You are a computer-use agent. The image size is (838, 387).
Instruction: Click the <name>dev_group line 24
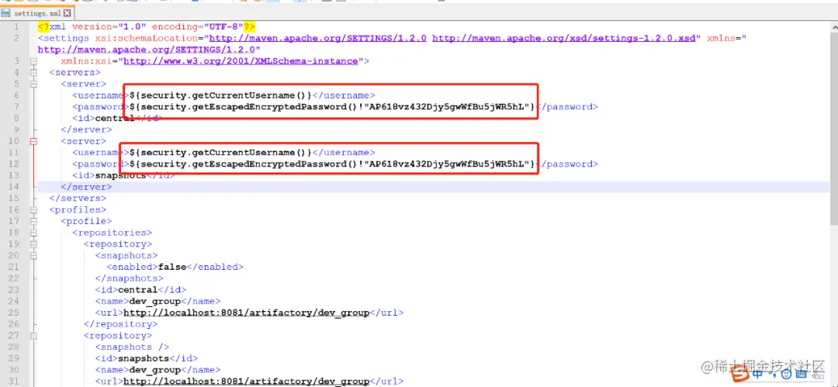(158, 301)
